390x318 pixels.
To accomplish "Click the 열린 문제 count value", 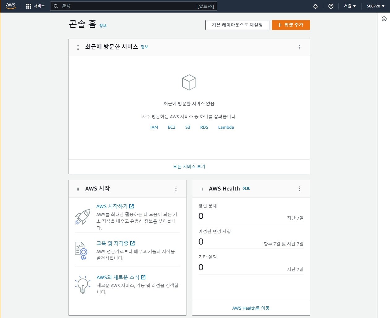I will (201, 216).
